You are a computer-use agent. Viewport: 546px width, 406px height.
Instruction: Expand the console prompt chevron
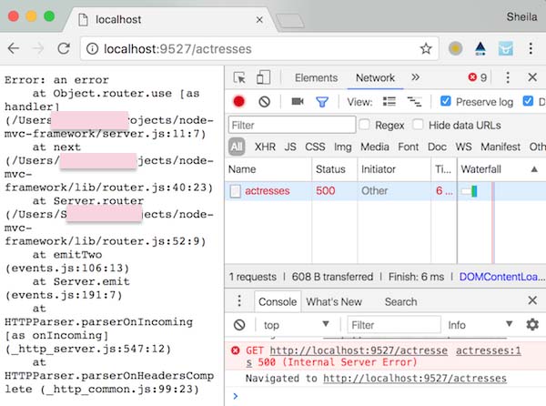pyautogui.click(x=236, y=396)
